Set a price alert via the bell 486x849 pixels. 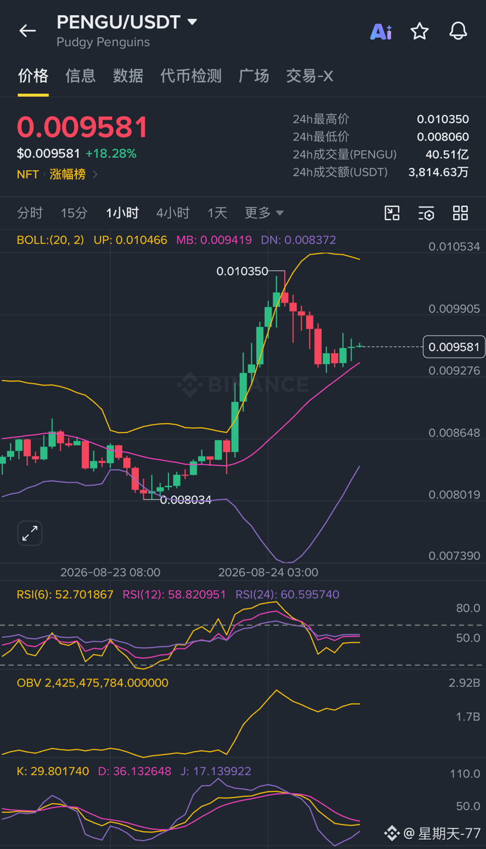[x=458, y=31]
